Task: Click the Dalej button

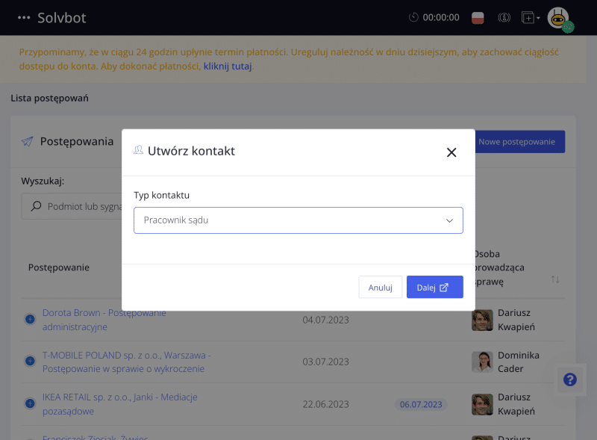Action: pos(434,287)
